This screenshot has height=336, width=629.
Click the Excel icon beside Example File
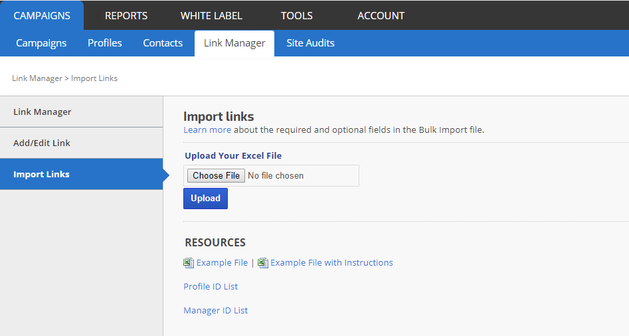189,263
